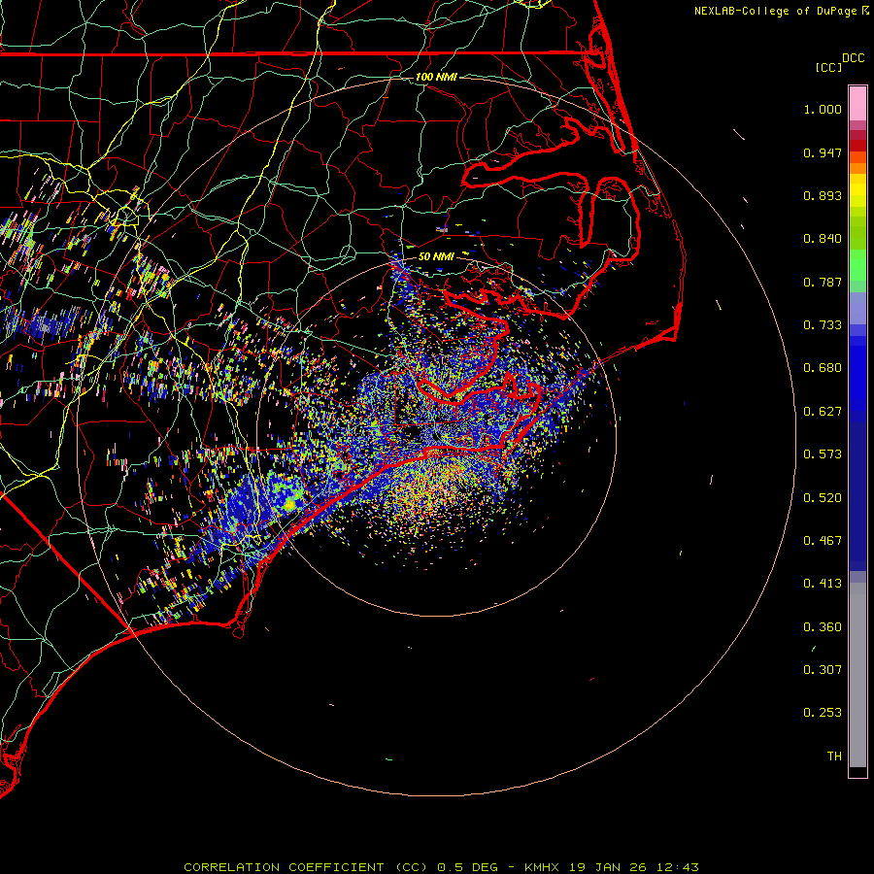Click the 0.733 legend value
Image resolution: width=874 pixels, height=874 pixels.
[823, 325]
